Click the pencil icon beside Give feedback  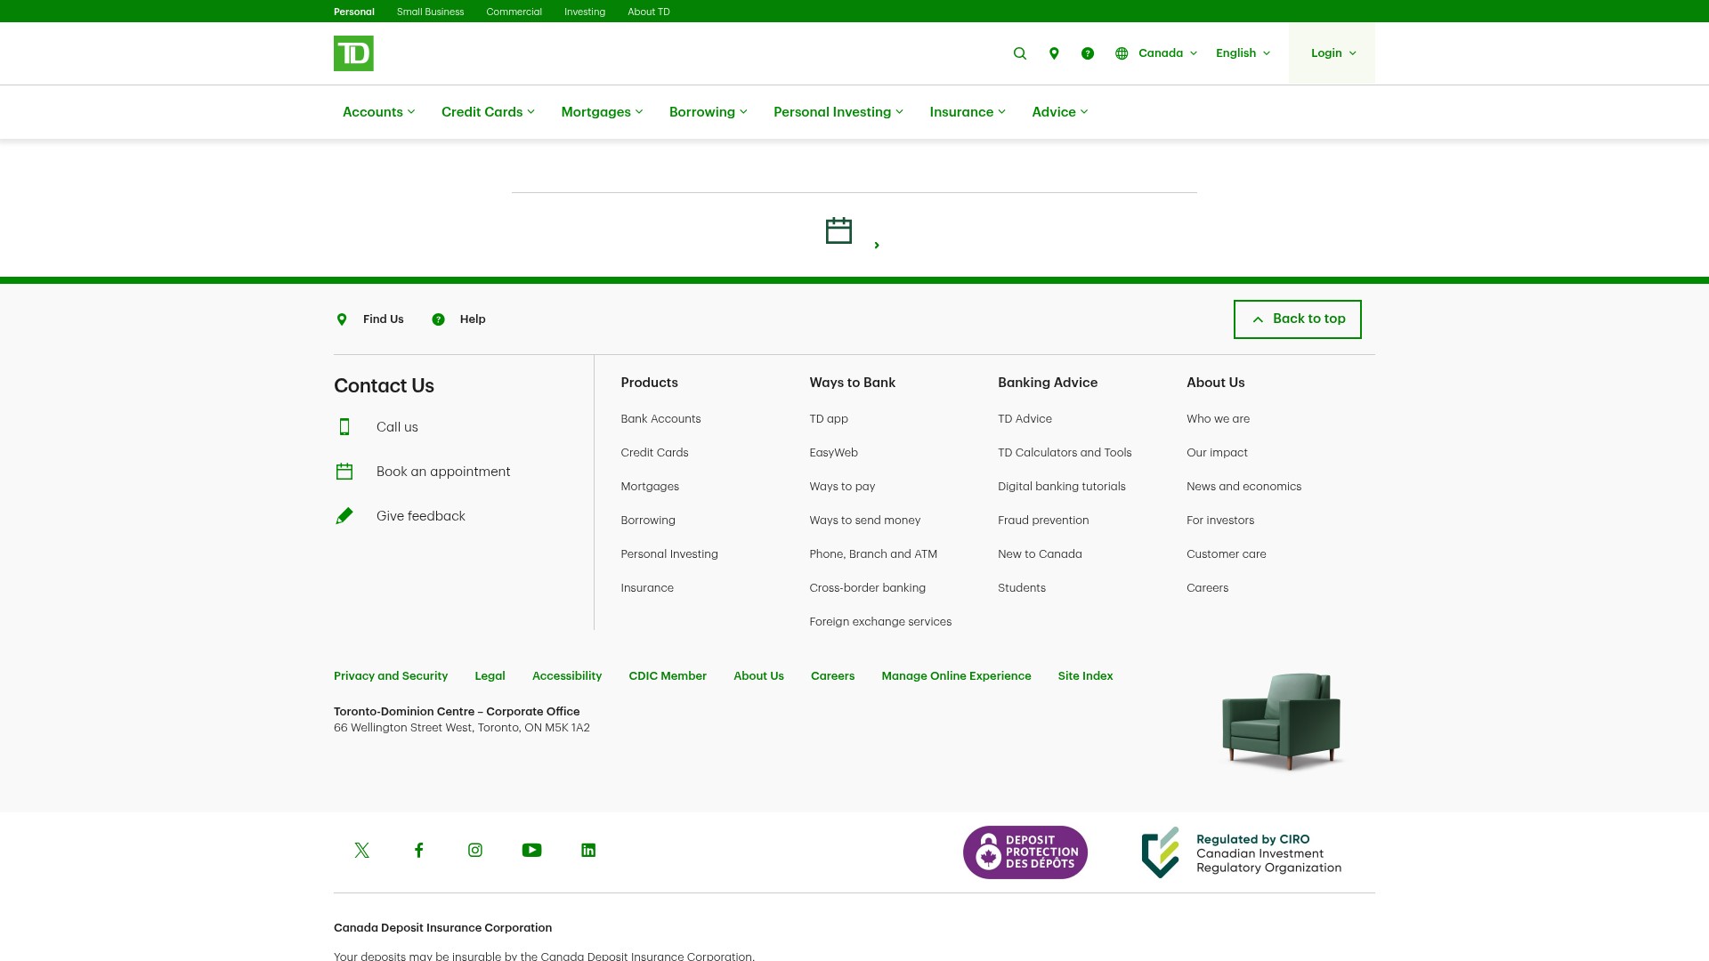(x=344, y=516)
